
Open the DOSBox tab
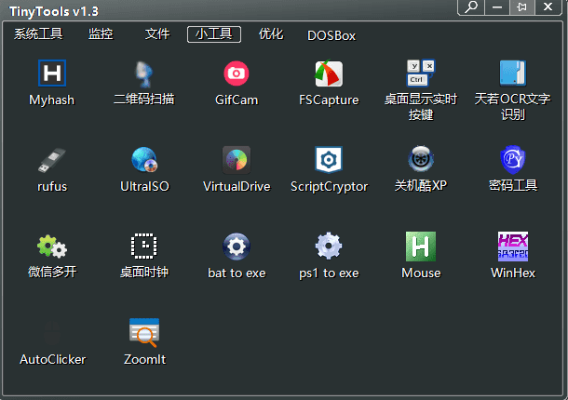pos(331,35)
